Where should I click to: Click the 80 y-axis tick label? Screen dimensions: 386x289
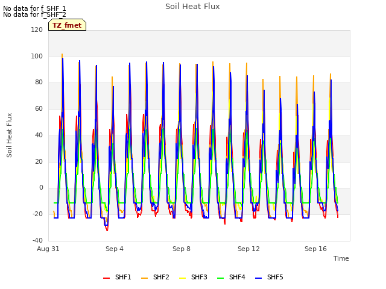click(39, 82)
